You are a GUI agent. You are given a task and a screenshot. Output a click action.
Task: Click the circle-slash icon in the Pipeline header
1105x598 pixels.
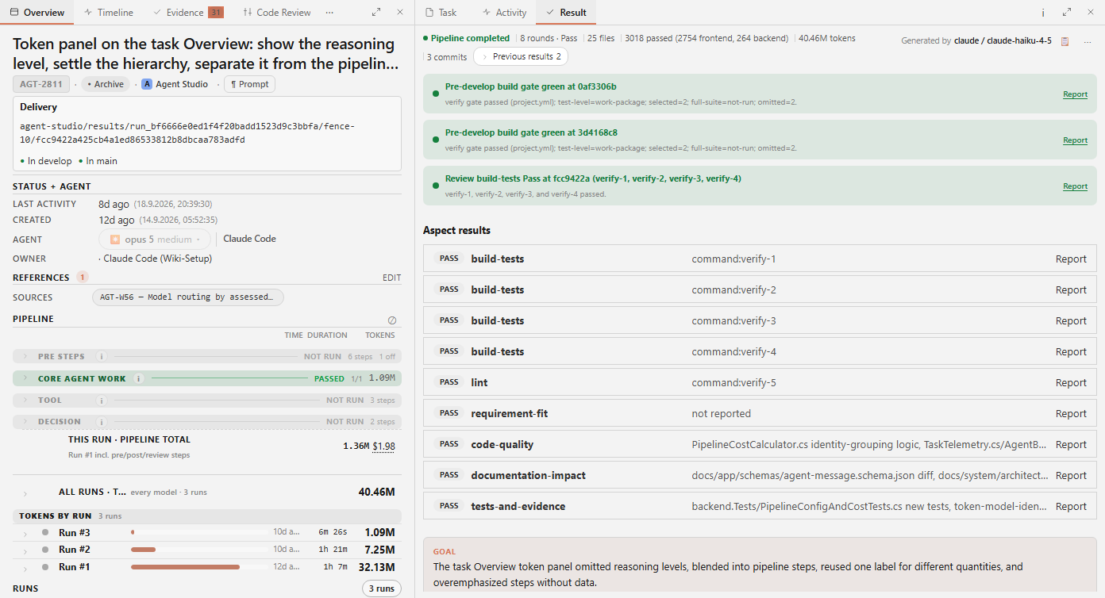point(392,320)
